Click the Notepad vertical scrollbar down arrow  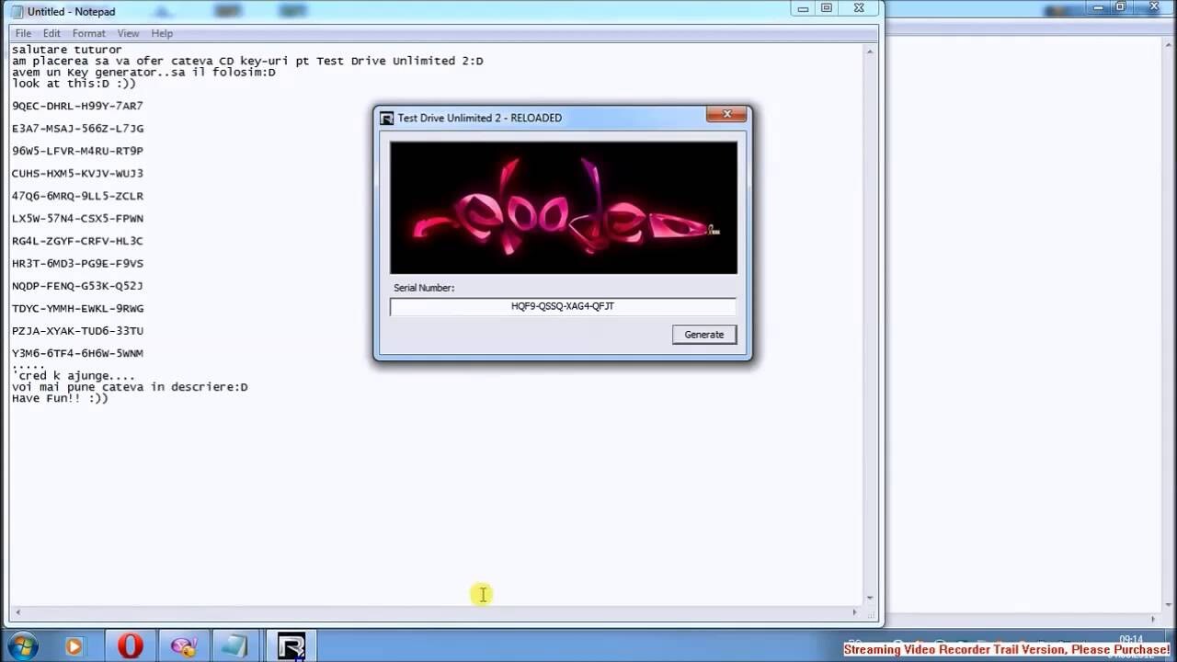870,599
